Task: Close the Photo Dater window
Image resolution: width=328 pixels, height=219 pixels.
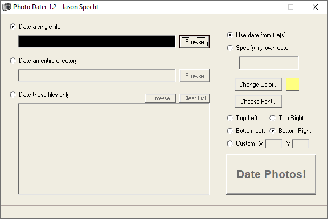Action: (315, 7)
